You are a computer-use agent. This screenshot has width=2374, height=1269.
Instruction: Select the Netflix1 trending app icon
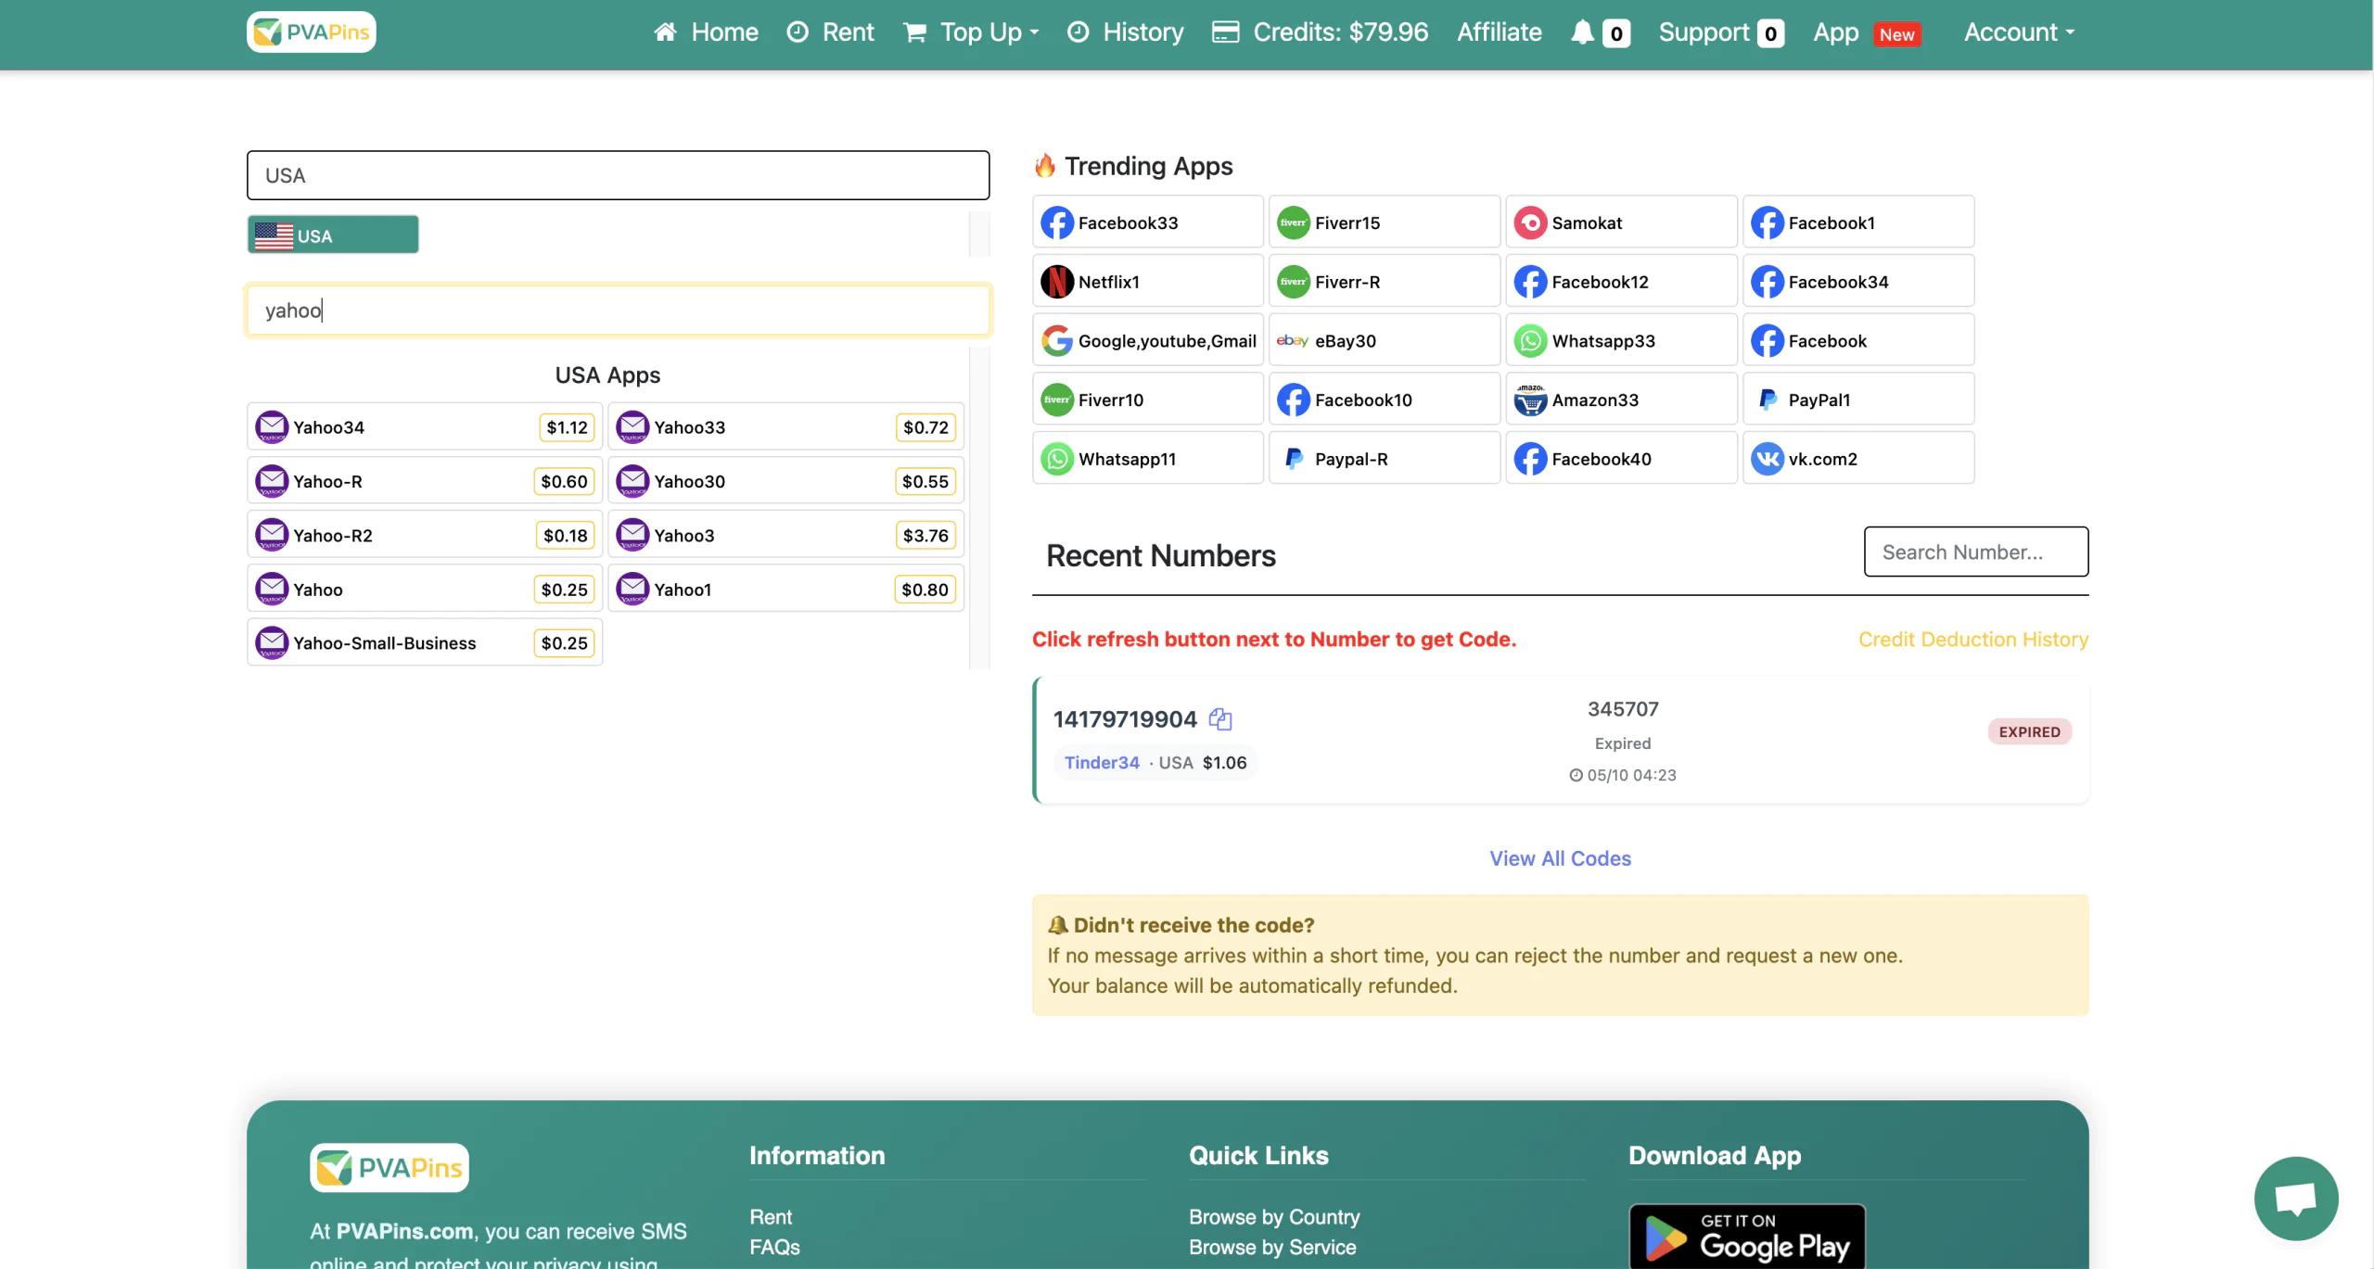click(x=1057, y=282)
